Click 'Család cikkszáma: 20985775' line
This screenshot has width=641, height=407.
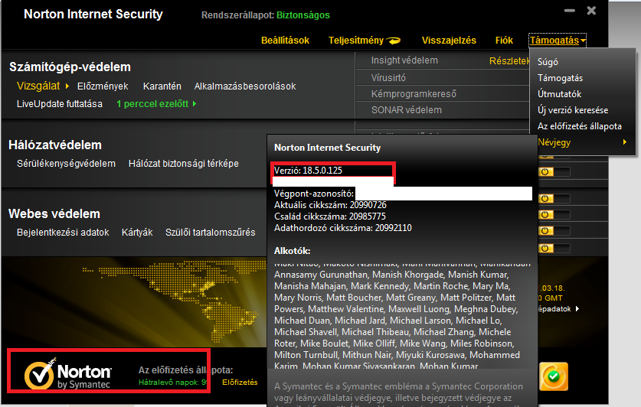click(329, 217)
